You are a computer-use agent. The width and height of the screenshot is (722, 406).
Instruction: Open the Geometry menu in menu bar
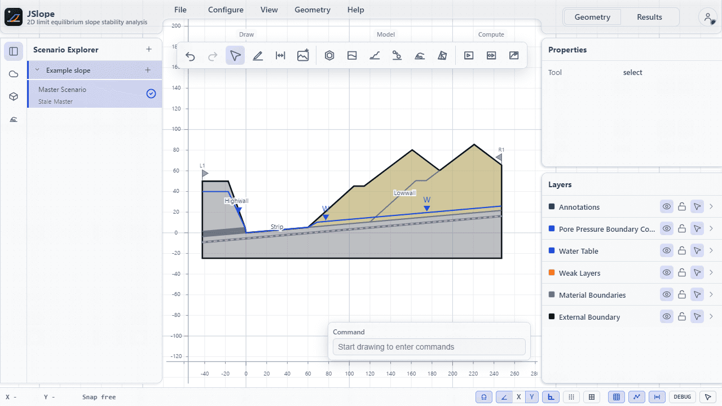click(312, 10)
